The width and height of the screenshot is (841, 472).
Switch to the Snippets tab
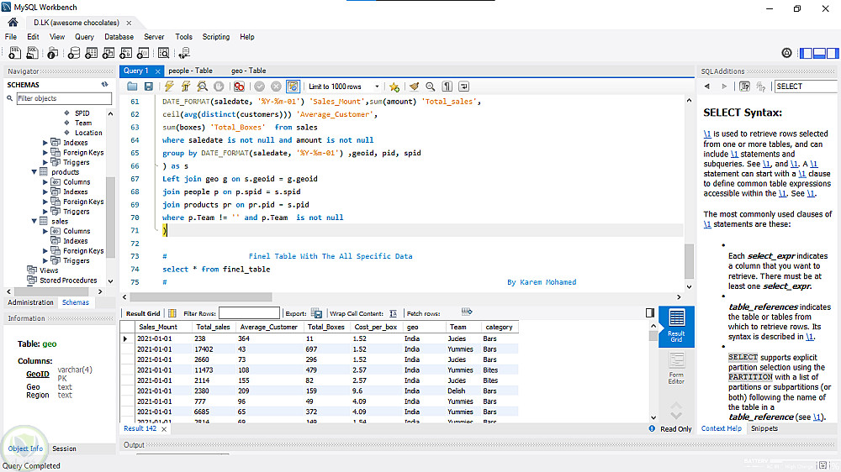click(x=764, y=428)
